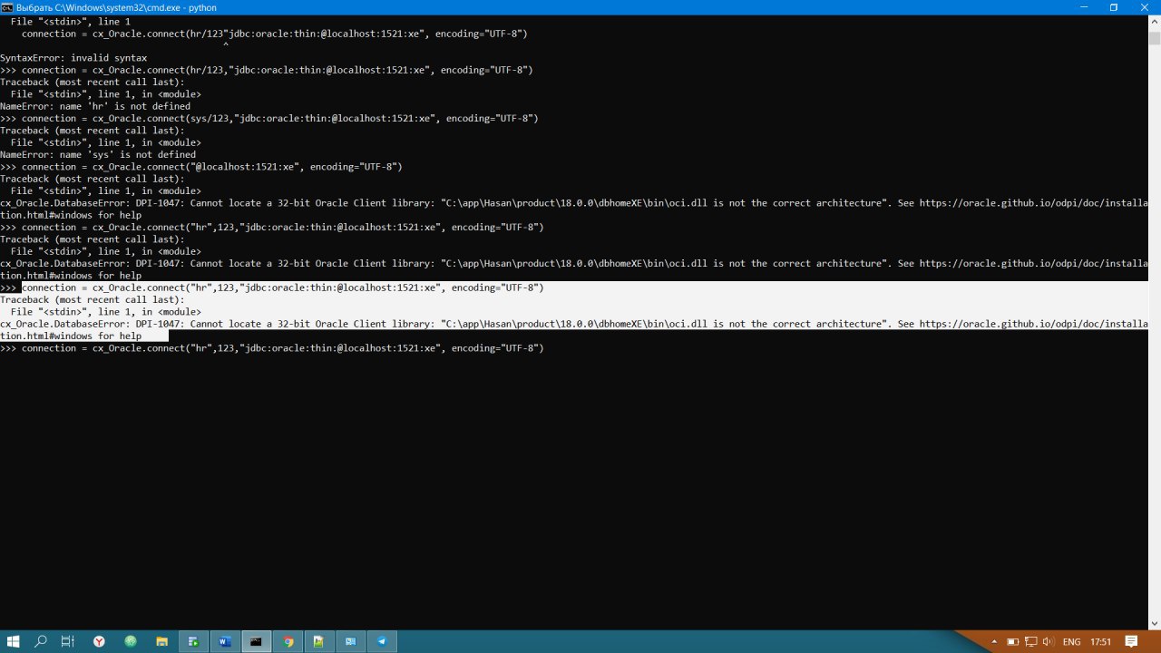
Task: Click scrollbar down arrow in console
Action: [x=1155, y=623]
